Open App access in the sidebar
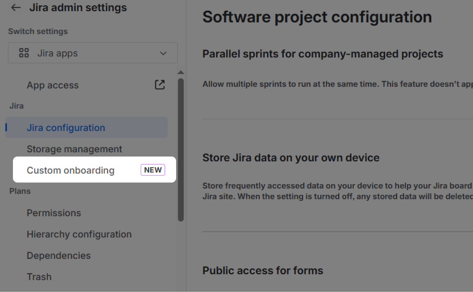 [x=53, y=85]
